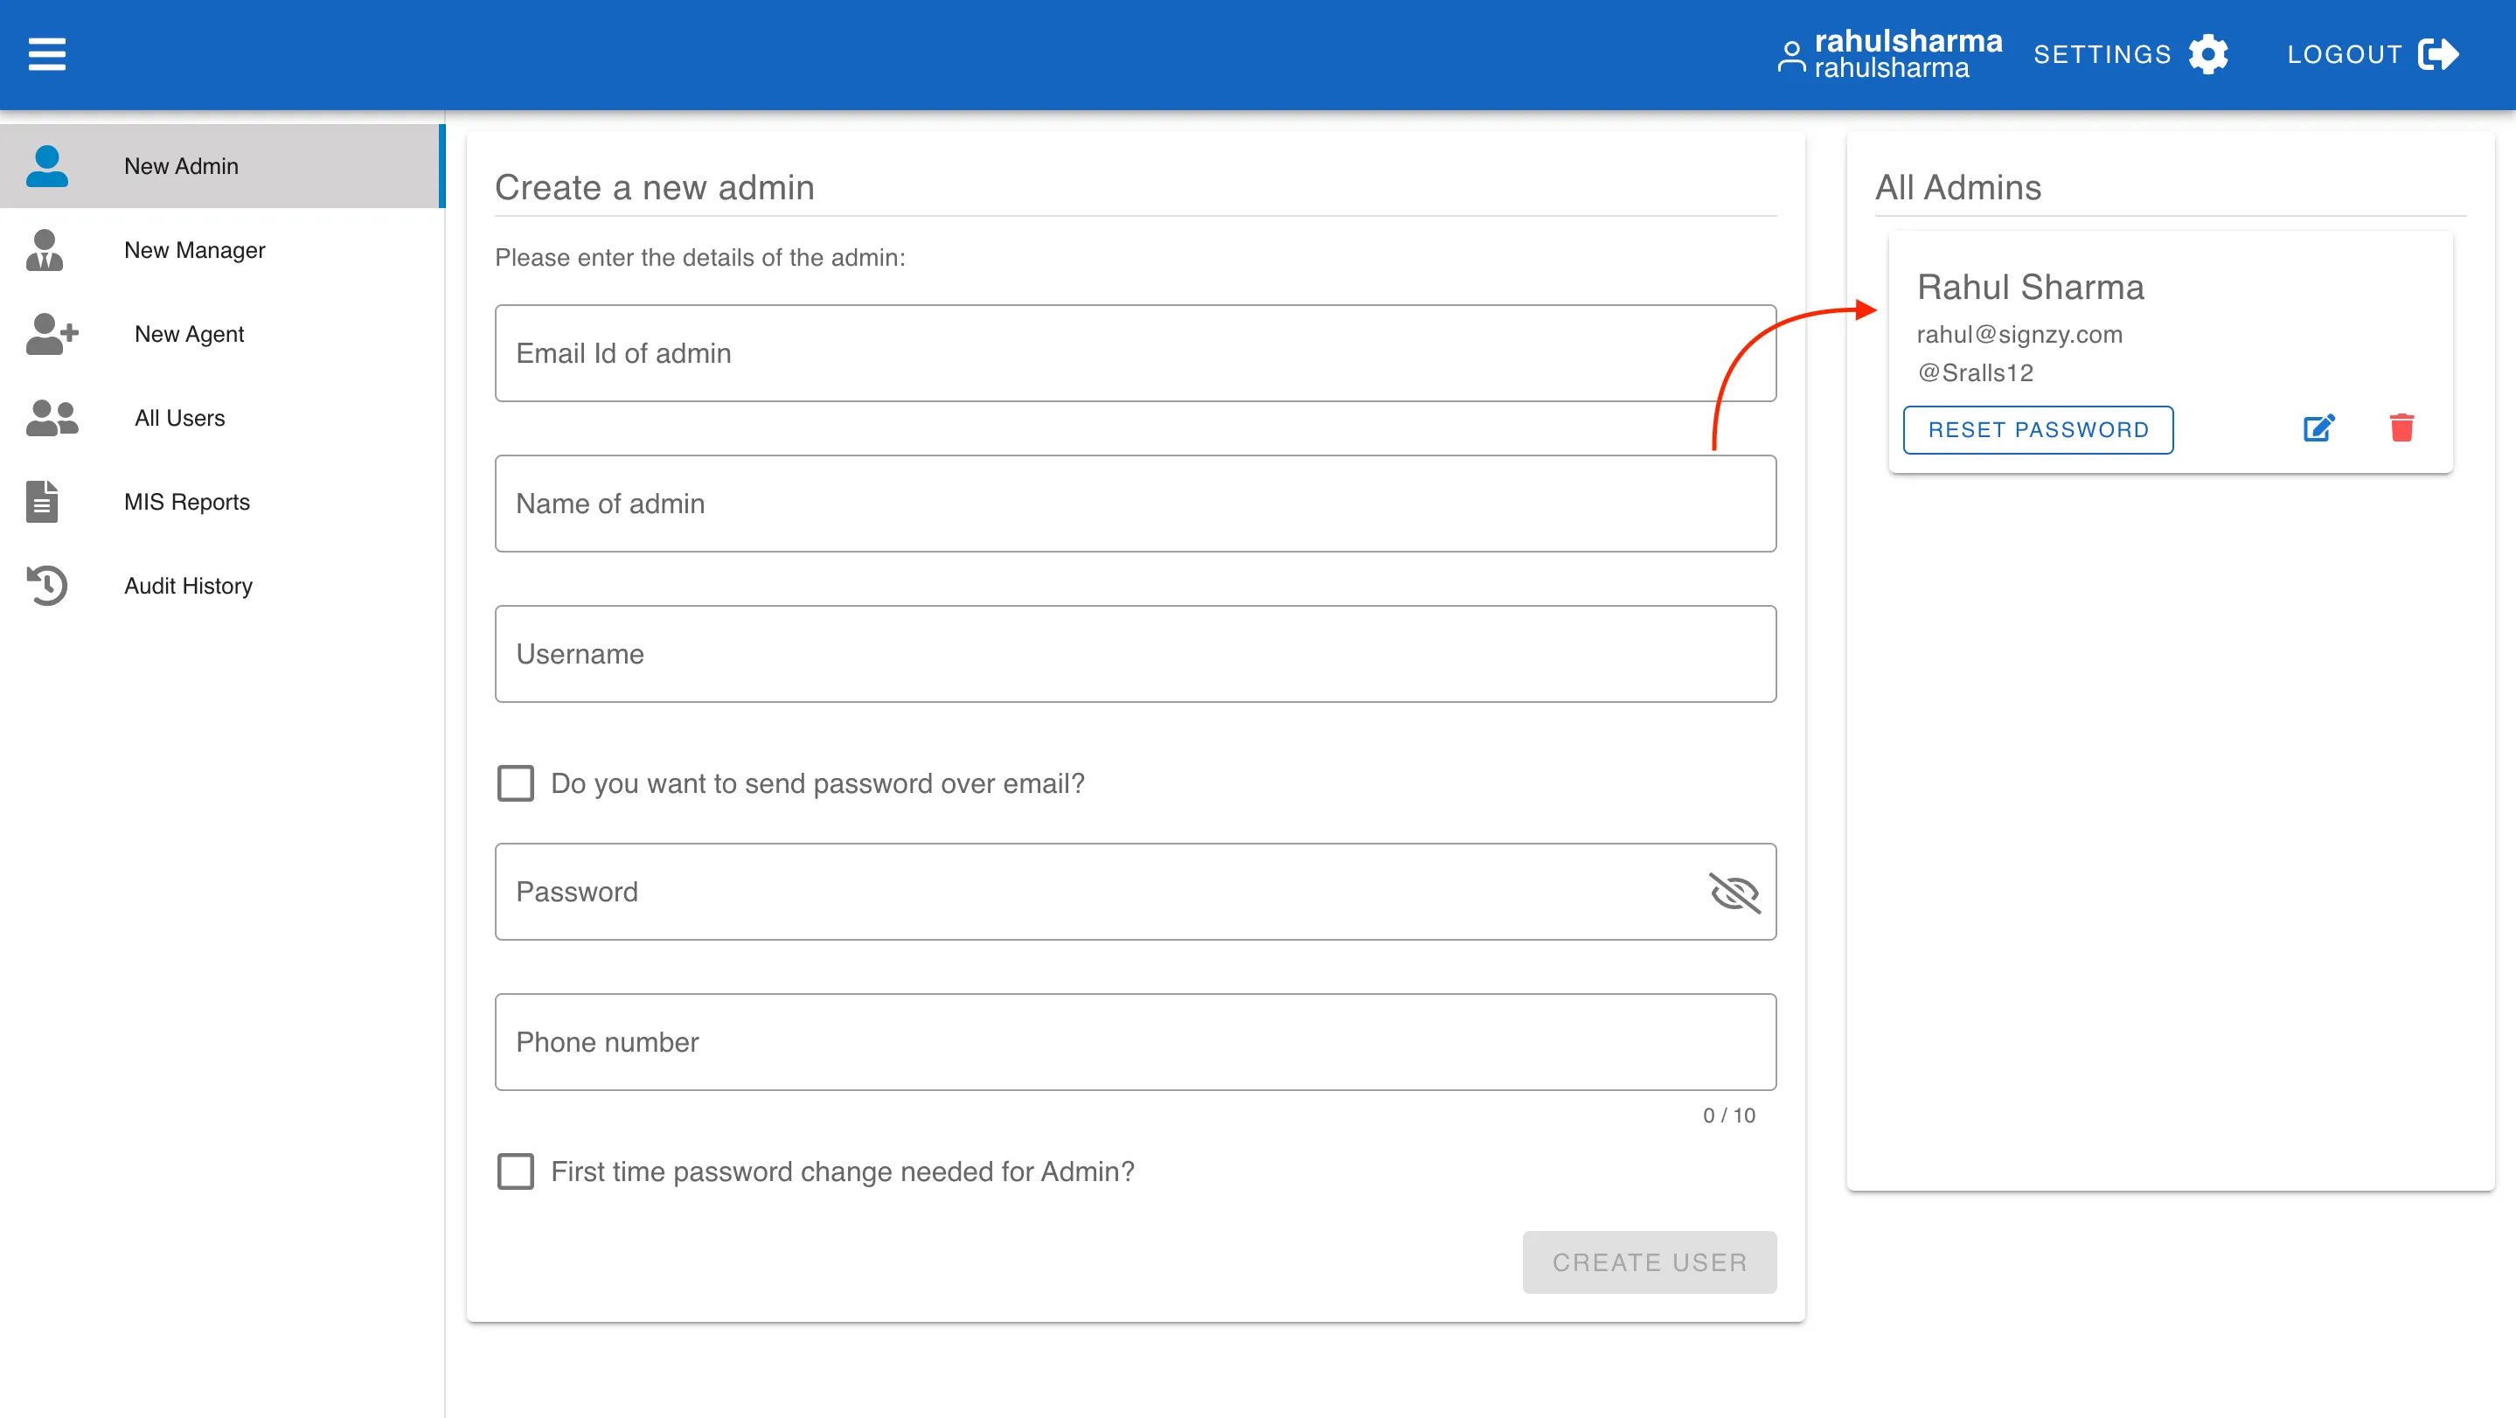
Task: Click the MIS Reports document icon
Action: 42,502
